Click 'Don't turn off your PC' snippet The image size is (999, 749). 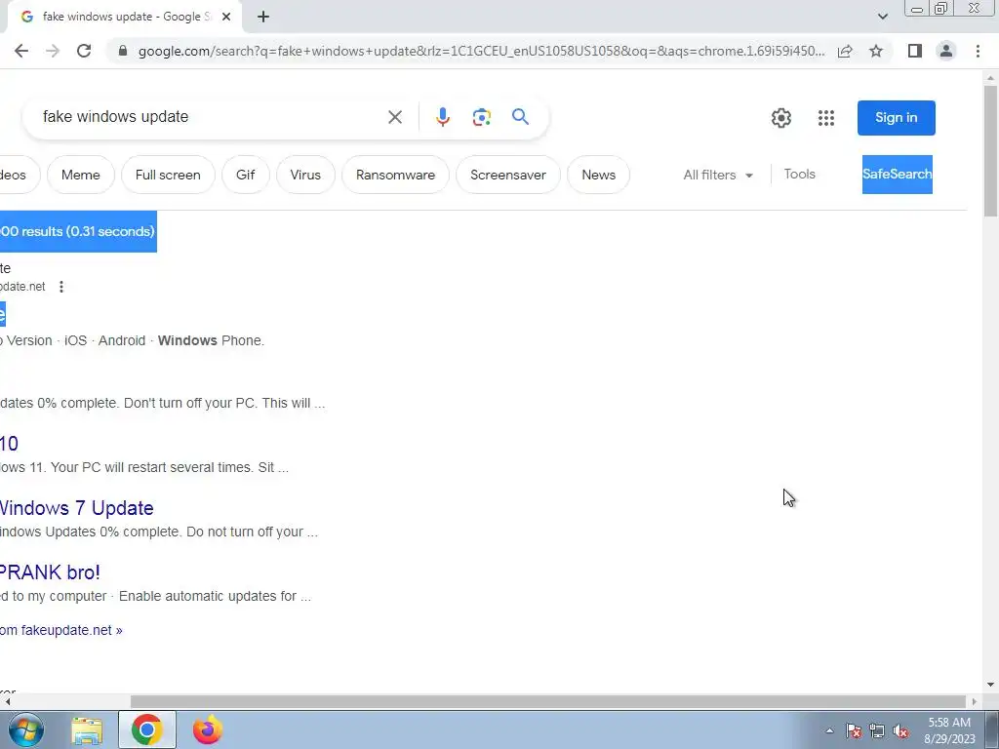(x=188, y=403)
